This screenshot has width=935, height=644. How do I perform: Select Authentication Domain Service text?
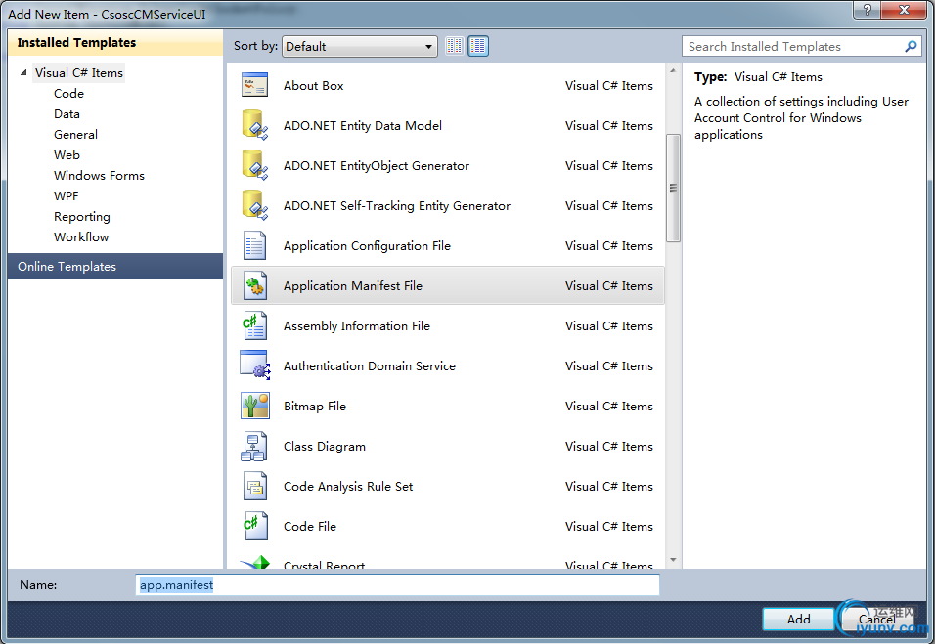(370, 365)
